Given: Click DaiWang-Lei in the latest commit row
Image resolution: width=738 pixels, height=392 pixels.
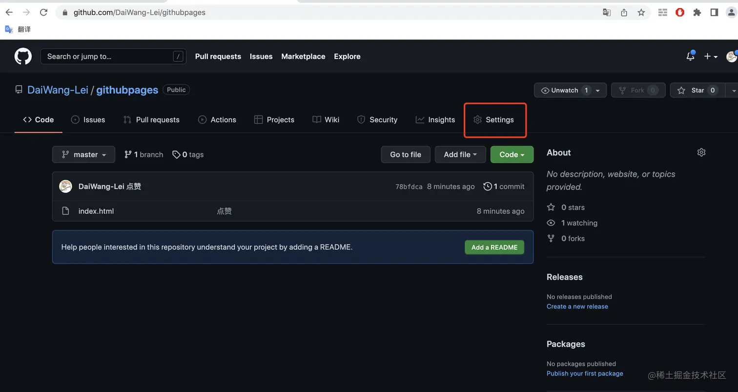Looking at the screenshot, I should coord(101,187).
